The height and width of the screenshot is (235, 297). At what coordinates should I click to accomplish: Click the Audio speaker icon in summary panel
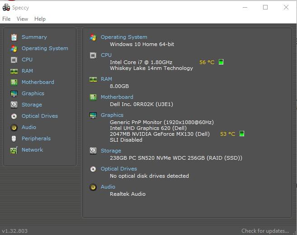pyautogui.click(x=93, y=187)
